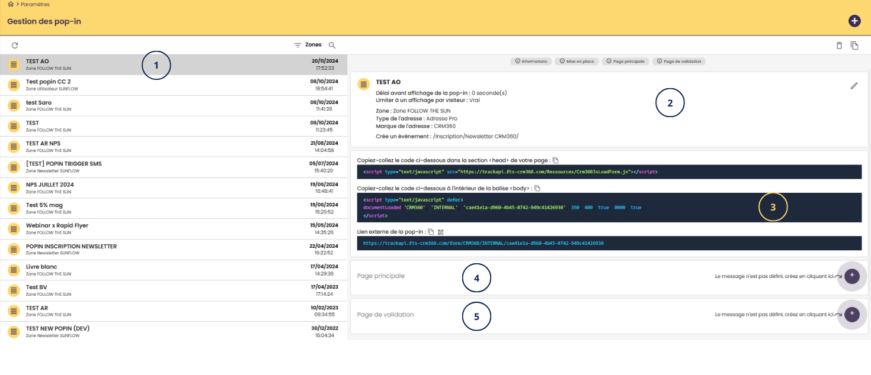This screenshot has height=375, width=871.
Task: Select the TEST AR NPS row
Action: [x=174, y=147]
